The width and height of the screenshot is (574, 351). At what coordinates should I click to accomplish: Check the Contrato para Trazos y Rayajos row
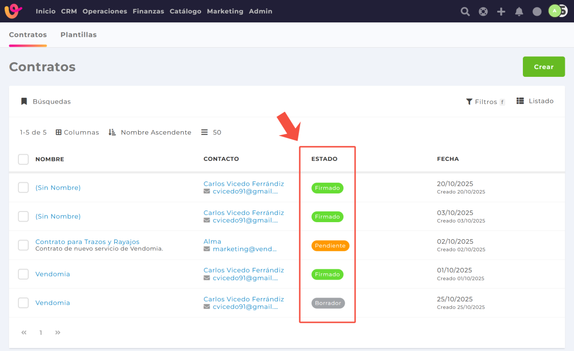pos(23,245)
